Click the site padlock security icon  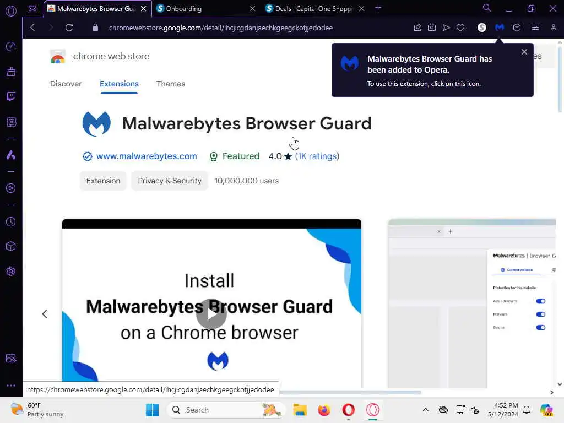pos(95,28)
